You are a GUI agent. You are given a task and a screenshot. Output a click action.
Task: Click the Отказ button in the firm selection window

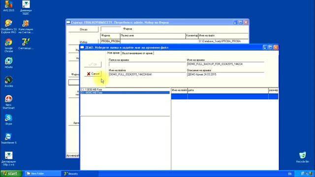point(83,29)
